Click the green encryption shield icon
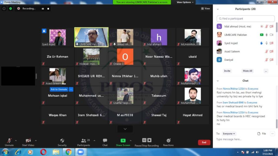The width and height of the screenshot is (278, 156). coord(11,8)
